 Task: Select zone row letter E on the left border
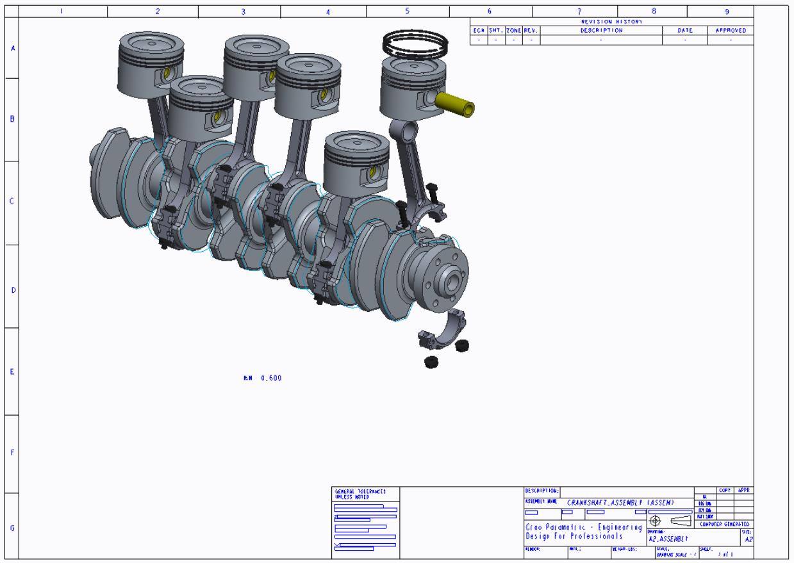12,372
